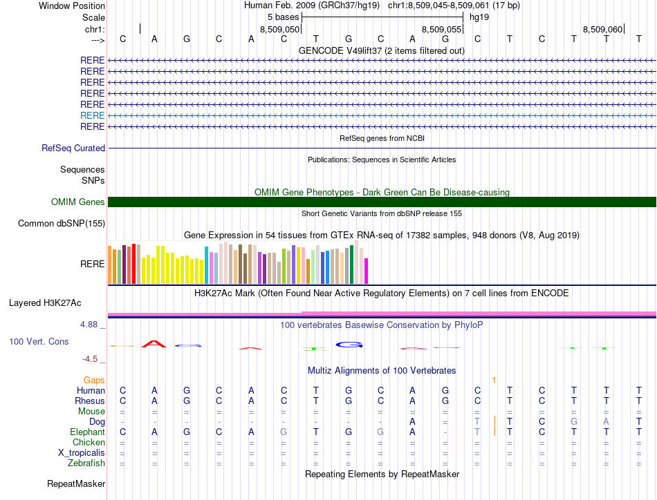657x500 pixels.
Task: Click the first base C in sequence ruler
Action: 123,39
